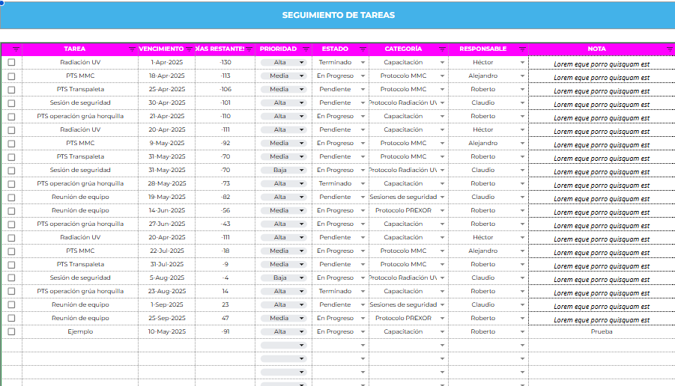This screenshot has height=386, width=675.
Task: Open Protocolo PREXOR category dropdown for 14-Jun-2025 task
Action: click(x=443, y=211)
